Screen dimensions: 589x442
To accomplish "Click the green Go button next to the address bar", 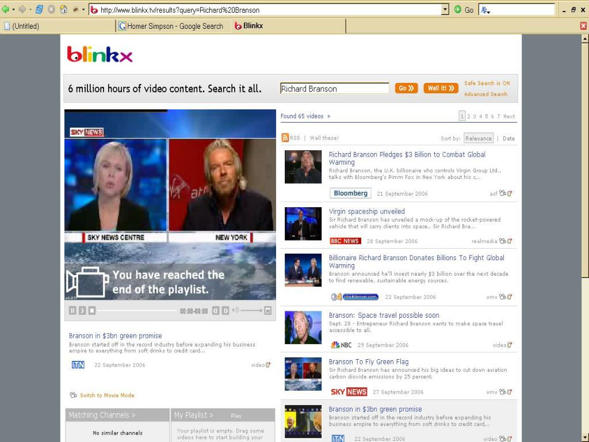I will [x=464, y=10].
